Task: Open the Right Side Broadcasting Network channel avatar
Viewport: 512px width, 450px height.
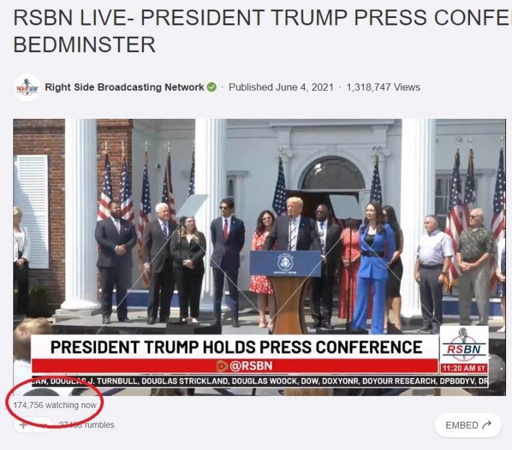Action: point(27,87)
